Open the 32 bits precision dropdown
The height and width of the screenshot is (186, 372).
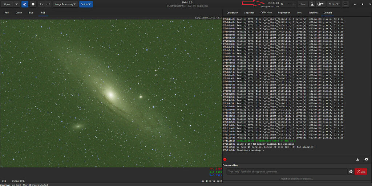coord(333,4)
